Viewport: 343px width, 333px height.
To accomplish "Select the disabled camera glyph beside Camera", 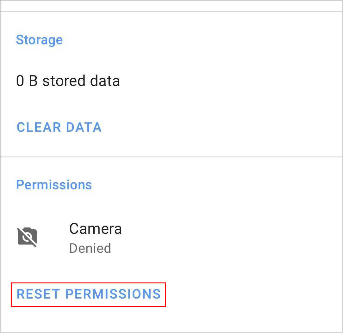I will (27, 237).
